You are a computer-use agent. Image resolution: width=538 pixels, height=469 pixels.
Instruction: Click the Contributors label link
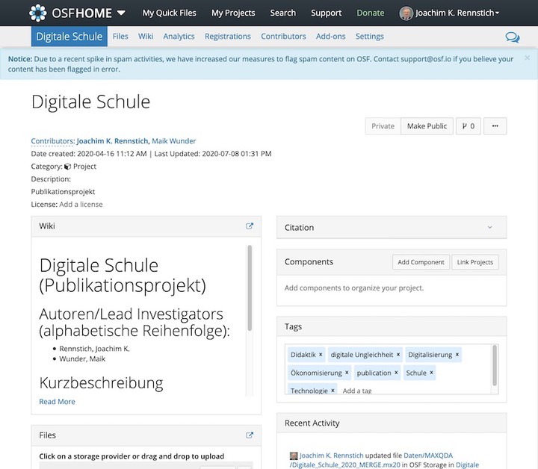tap(53, 141)
